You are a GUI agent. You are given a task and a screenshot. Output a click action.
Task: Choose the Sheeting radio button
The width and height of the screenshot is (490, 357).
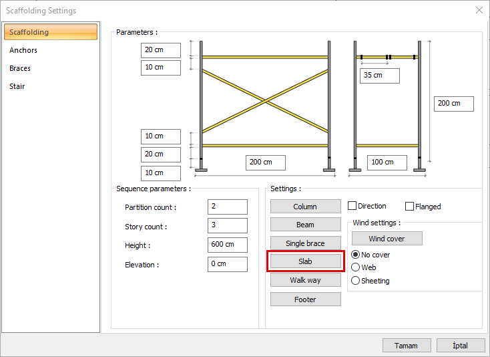[x=356, y=281]
